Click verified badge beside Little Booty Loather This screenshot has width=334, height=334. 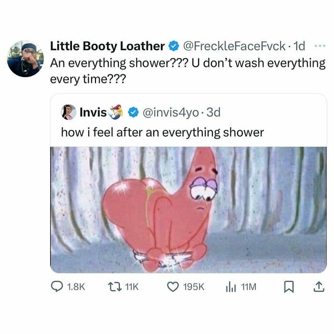point(173,46)
